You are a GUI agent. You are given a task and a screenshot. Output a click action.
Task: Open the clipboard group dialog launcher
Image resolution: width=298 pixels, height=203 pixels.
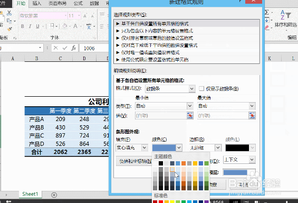click(15, 38)
